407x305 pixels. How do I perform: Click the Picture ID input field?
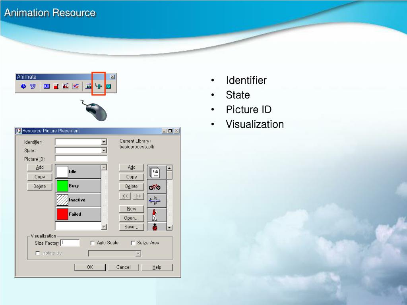tap(81, 159)
